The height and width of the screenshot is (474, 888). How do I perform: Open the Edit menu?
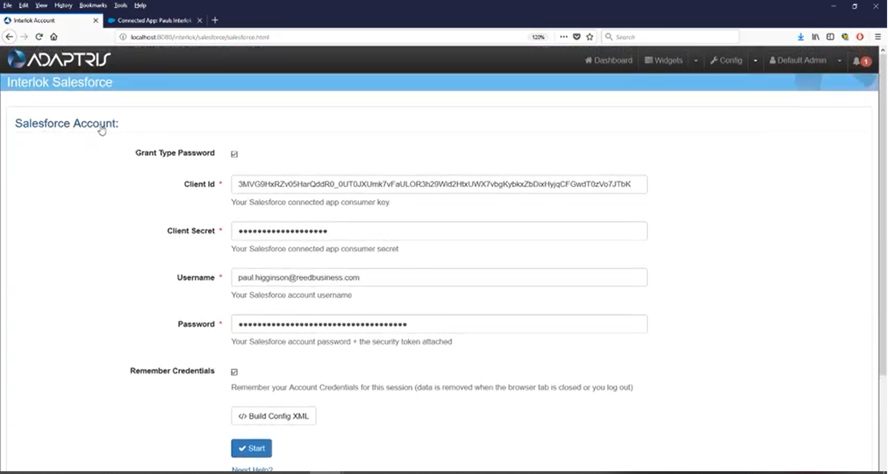[24, 6]
